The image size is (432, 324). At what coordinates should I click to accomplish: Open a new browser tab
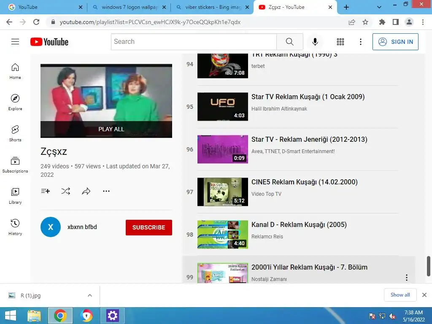[346, 7]
